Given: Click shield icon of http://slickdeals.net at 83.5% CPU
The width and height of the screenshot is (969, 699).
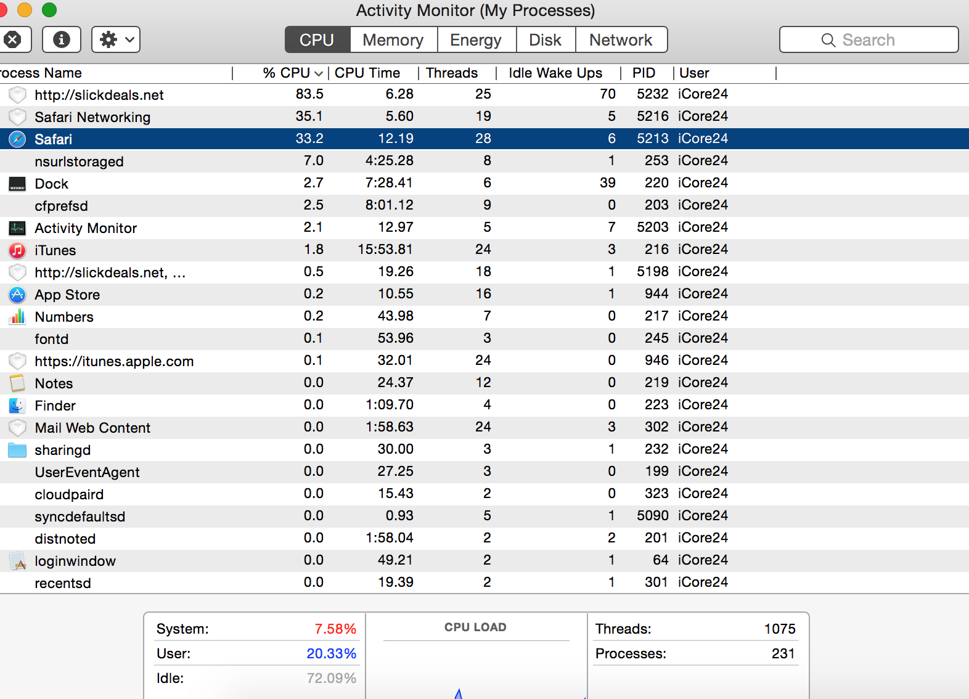Looking at the screenshot, I should click(x=17, y=95).
